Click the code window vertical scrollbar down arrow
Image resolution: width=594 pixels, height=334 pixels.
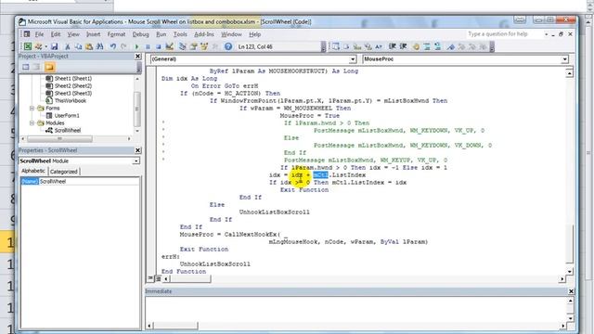pyautogui.click(x=569, y=271)
